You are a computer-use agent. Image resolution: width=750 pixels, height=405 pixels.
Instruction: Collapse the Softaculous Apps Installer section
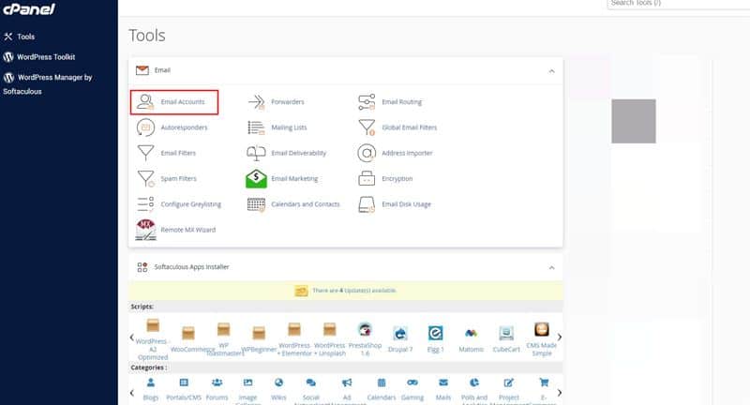[551, 268]
